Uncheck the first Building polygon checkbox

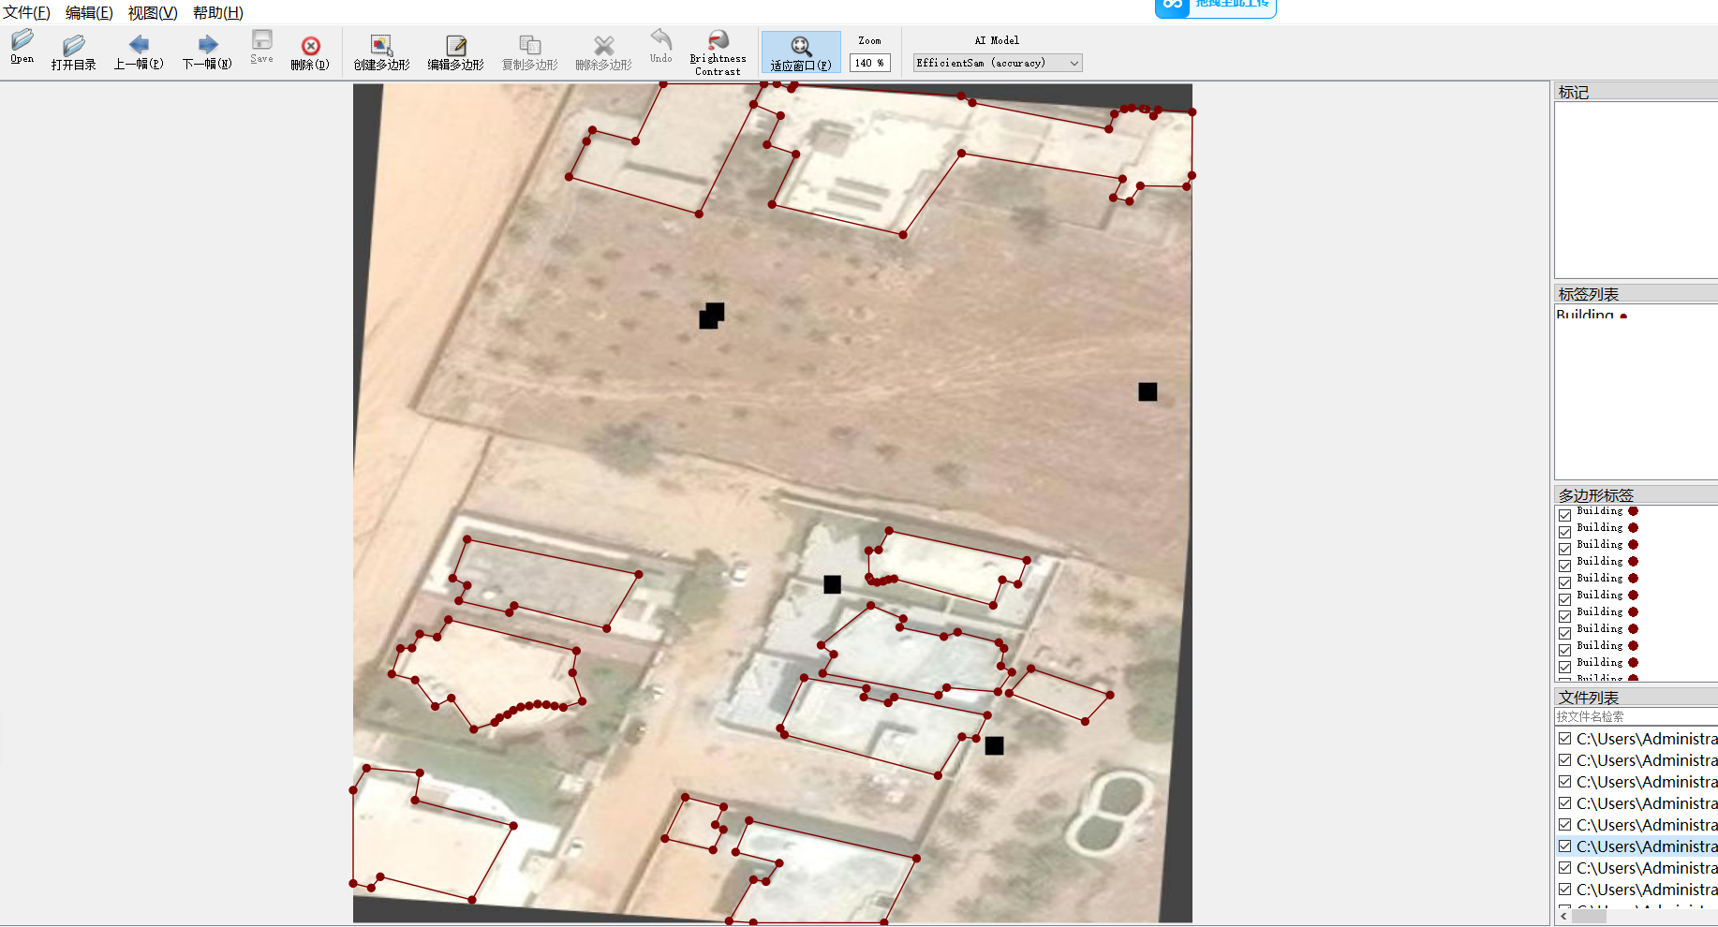point(1565,515)
